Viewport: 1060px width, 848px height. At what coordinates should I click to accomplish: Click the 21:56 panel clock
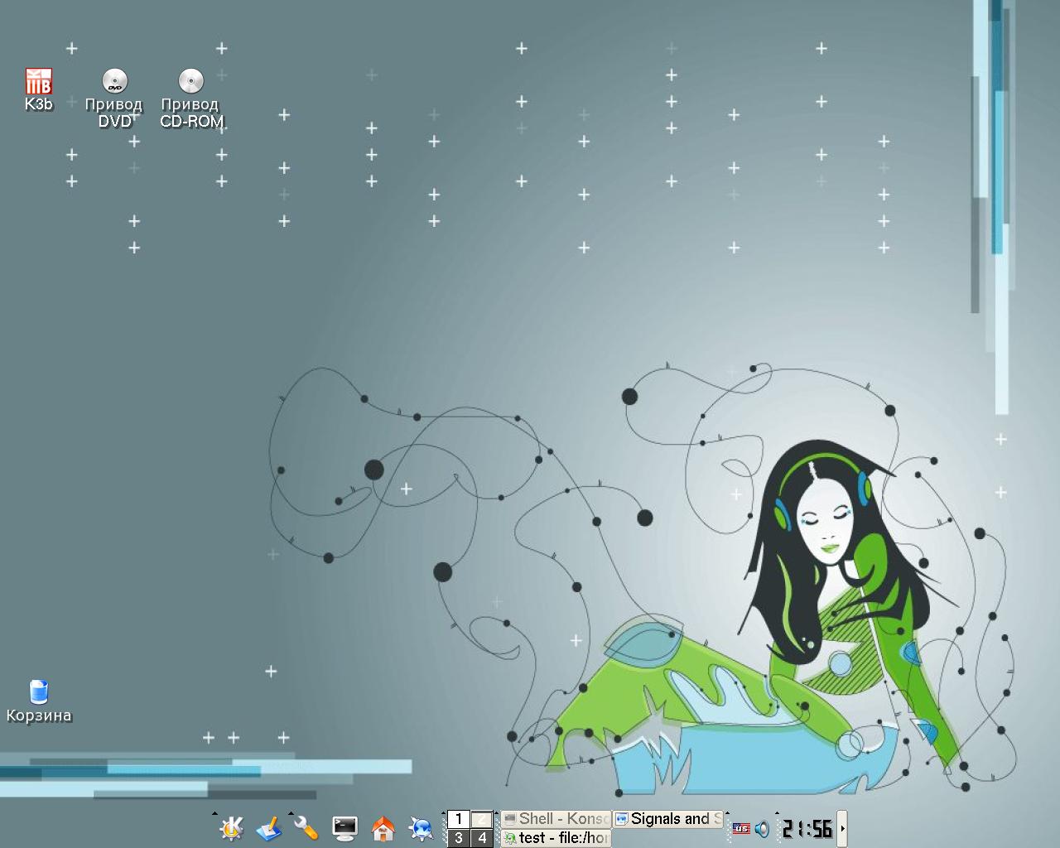point(807,828)
